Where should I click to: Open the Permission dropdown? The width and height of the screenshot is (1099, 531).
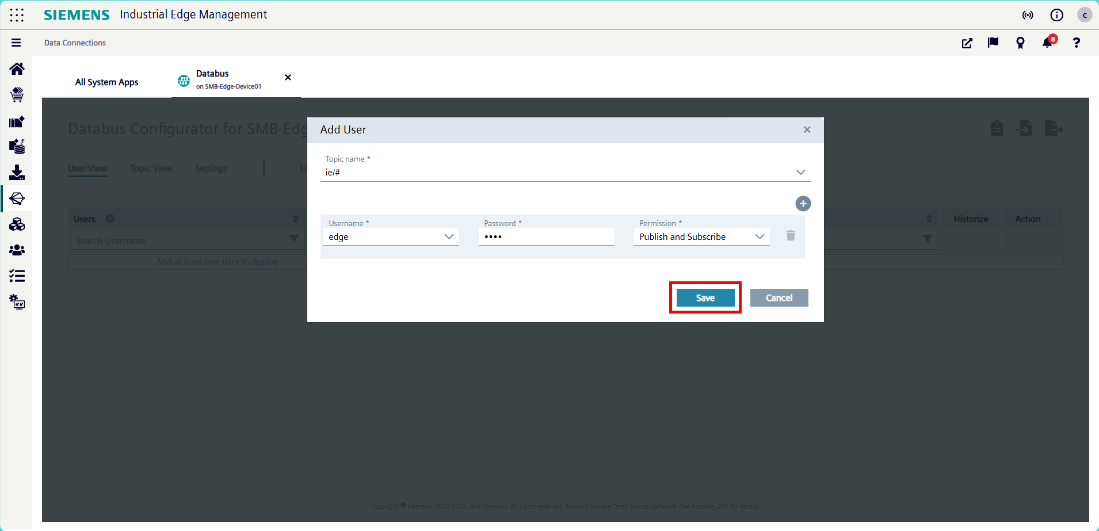(759, 236)
